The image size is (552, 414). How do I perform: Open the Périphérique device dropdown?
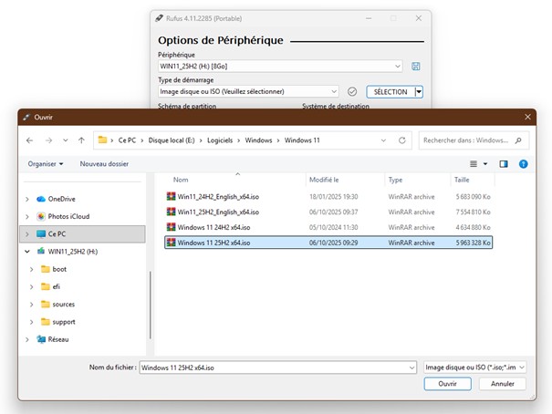398,67
